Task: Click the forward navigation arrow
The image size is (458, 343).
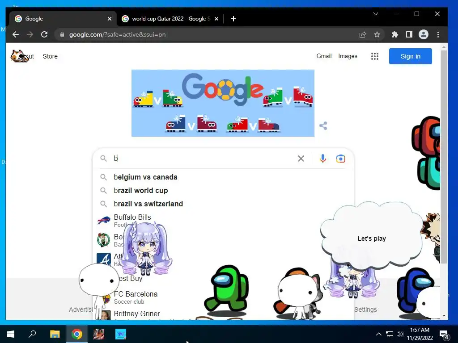Action: coord(30,34)
